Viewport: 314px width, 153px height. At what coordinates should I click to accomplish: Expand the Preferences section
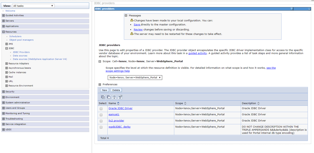coord(100,85)
